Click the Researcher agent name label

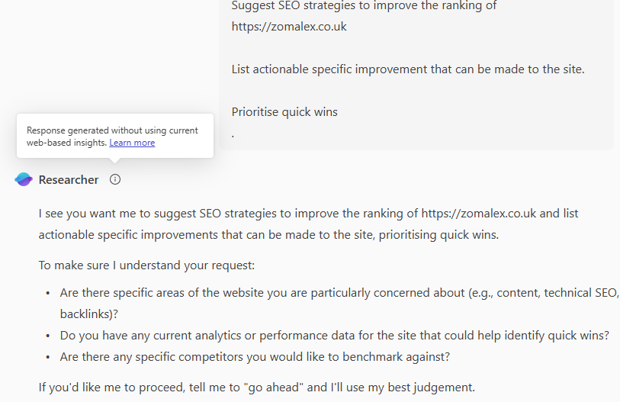(69, 180)
